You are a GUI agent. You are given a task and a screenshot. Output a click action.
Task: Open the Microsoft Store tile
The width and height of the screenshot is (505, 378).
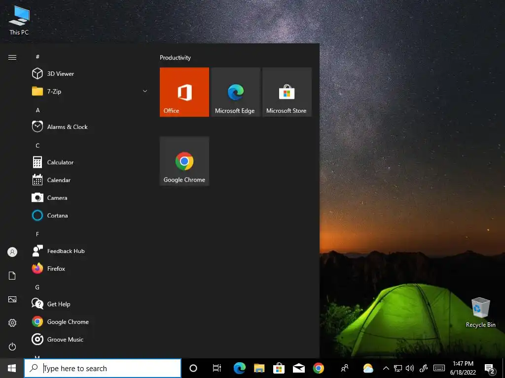287,92
